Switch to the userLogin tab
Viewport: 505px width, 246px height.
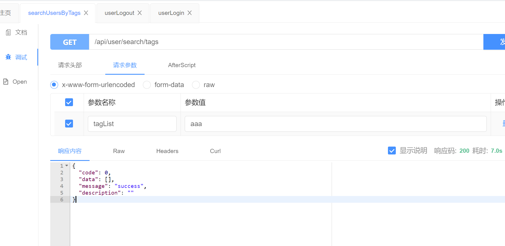(x=171, y=13)
